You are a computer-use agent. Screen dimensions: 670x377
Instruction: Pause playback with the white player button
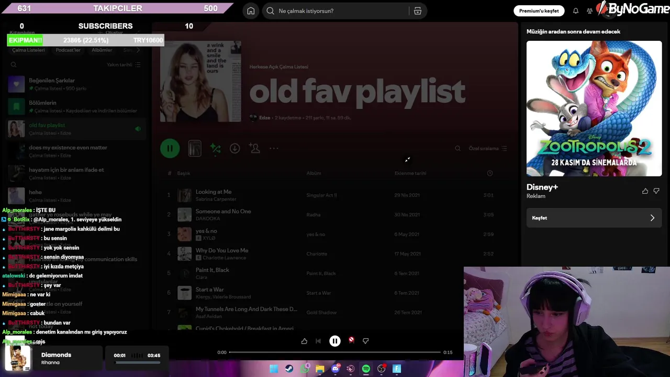point(335,341)
